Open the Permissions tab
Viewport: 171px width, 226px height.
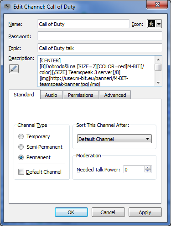coord(81,95)
